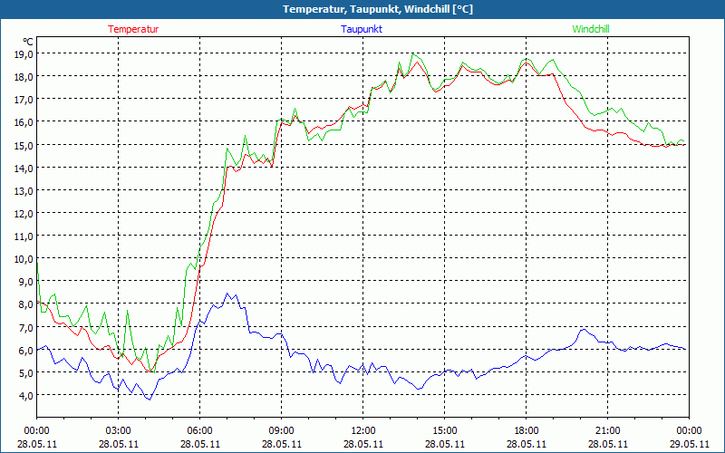Click the 18,0 y-axis value
The height and width of the screenshot is (453, 725).
pyautogui.click(x=24, y=77)
